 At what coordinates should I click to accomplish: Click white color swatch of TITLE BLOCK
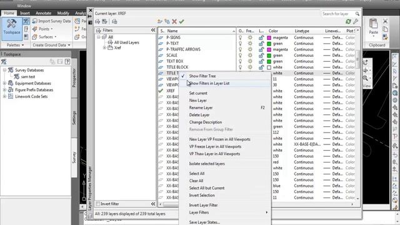point(269,67)
